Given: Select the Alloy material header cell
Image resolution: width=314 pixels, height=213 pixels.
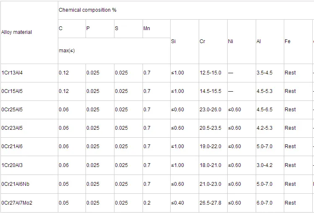Looking at the screenshot, I should pyautogui.click(x=17, y=32).
